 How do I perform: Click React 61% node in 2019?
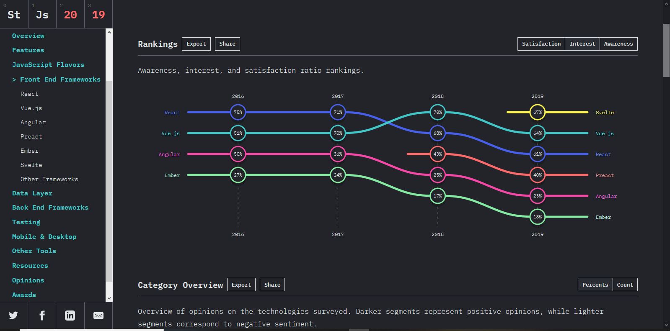coord(538,154)
